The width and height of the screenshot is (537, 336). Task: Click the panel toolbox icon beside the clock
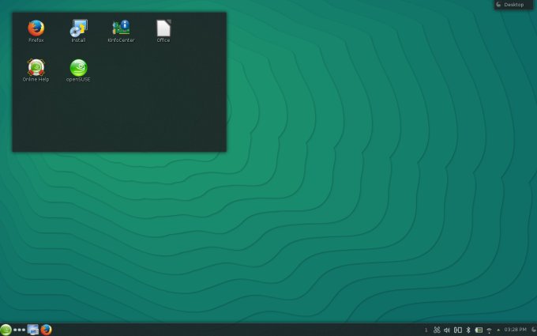(x=534, y=330)
